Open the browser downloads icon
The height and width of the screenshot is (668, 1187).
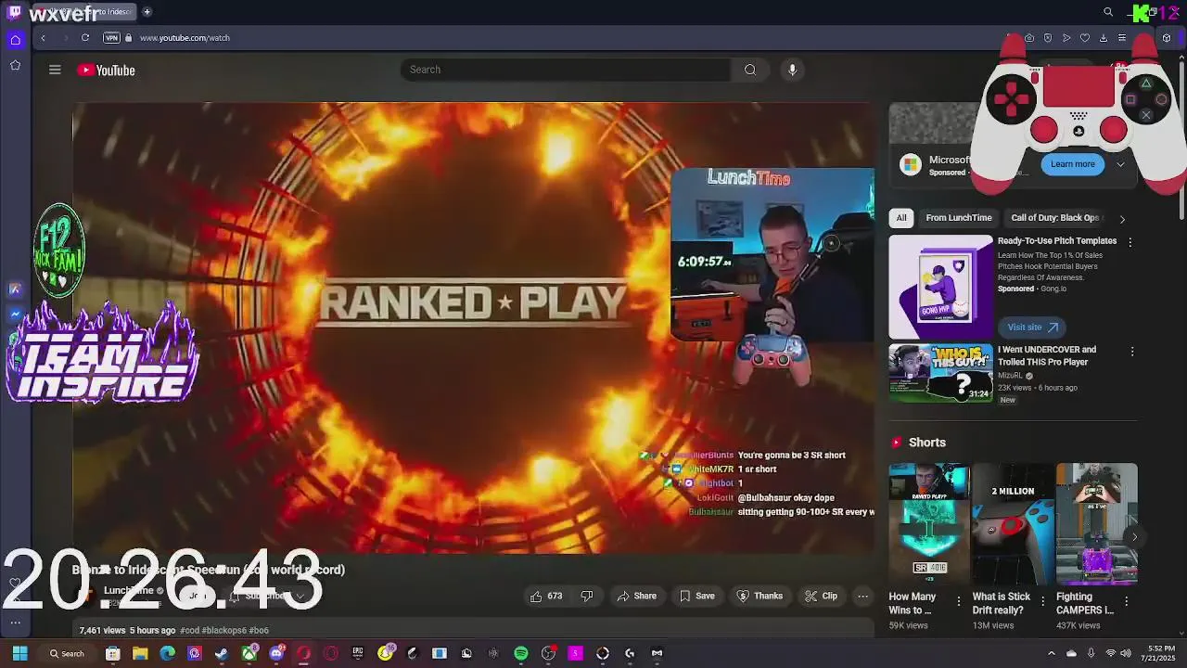(x=1104, y=38)
